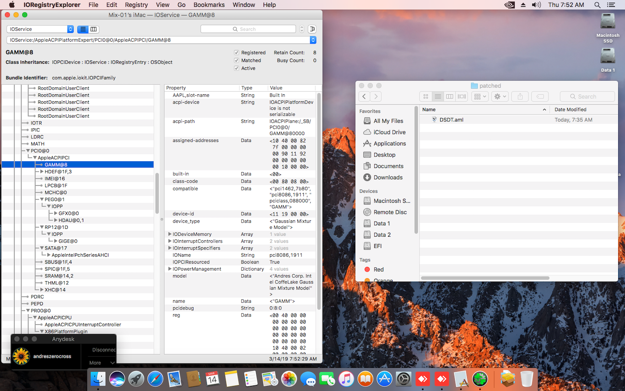Viewport: 625px width, 391px height.
Task: Sort by the Date Modified column header
Action: (x=570, y=110)
